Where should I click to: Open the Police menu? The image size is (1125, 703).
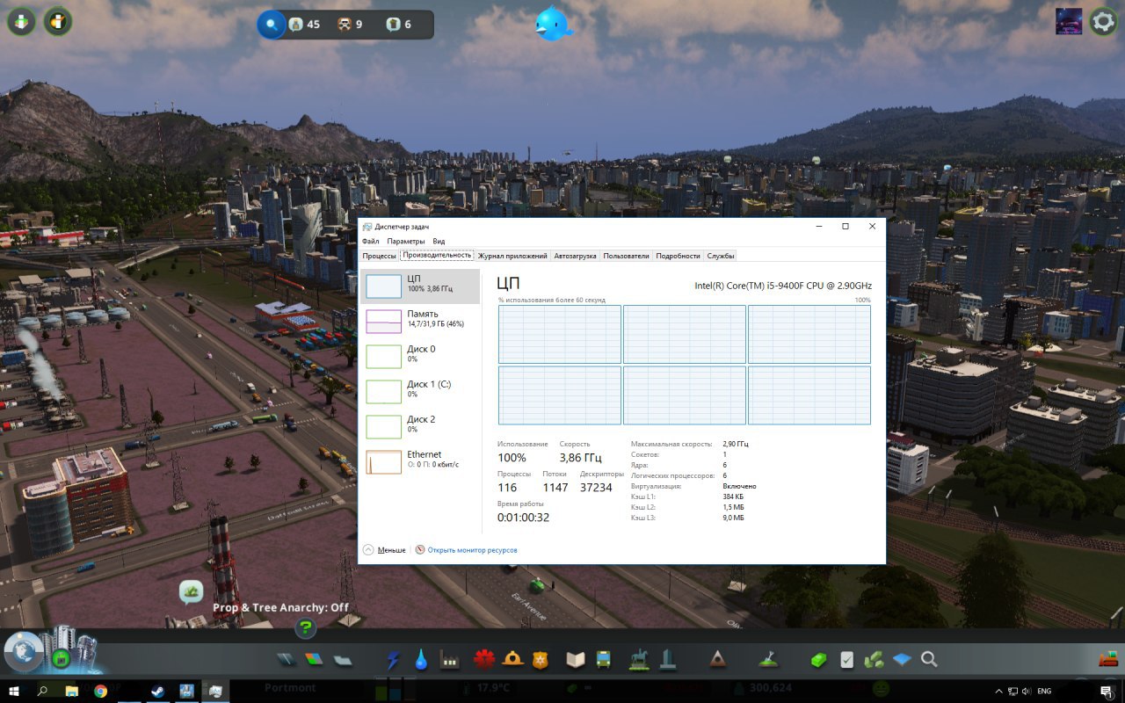point(541,659)
